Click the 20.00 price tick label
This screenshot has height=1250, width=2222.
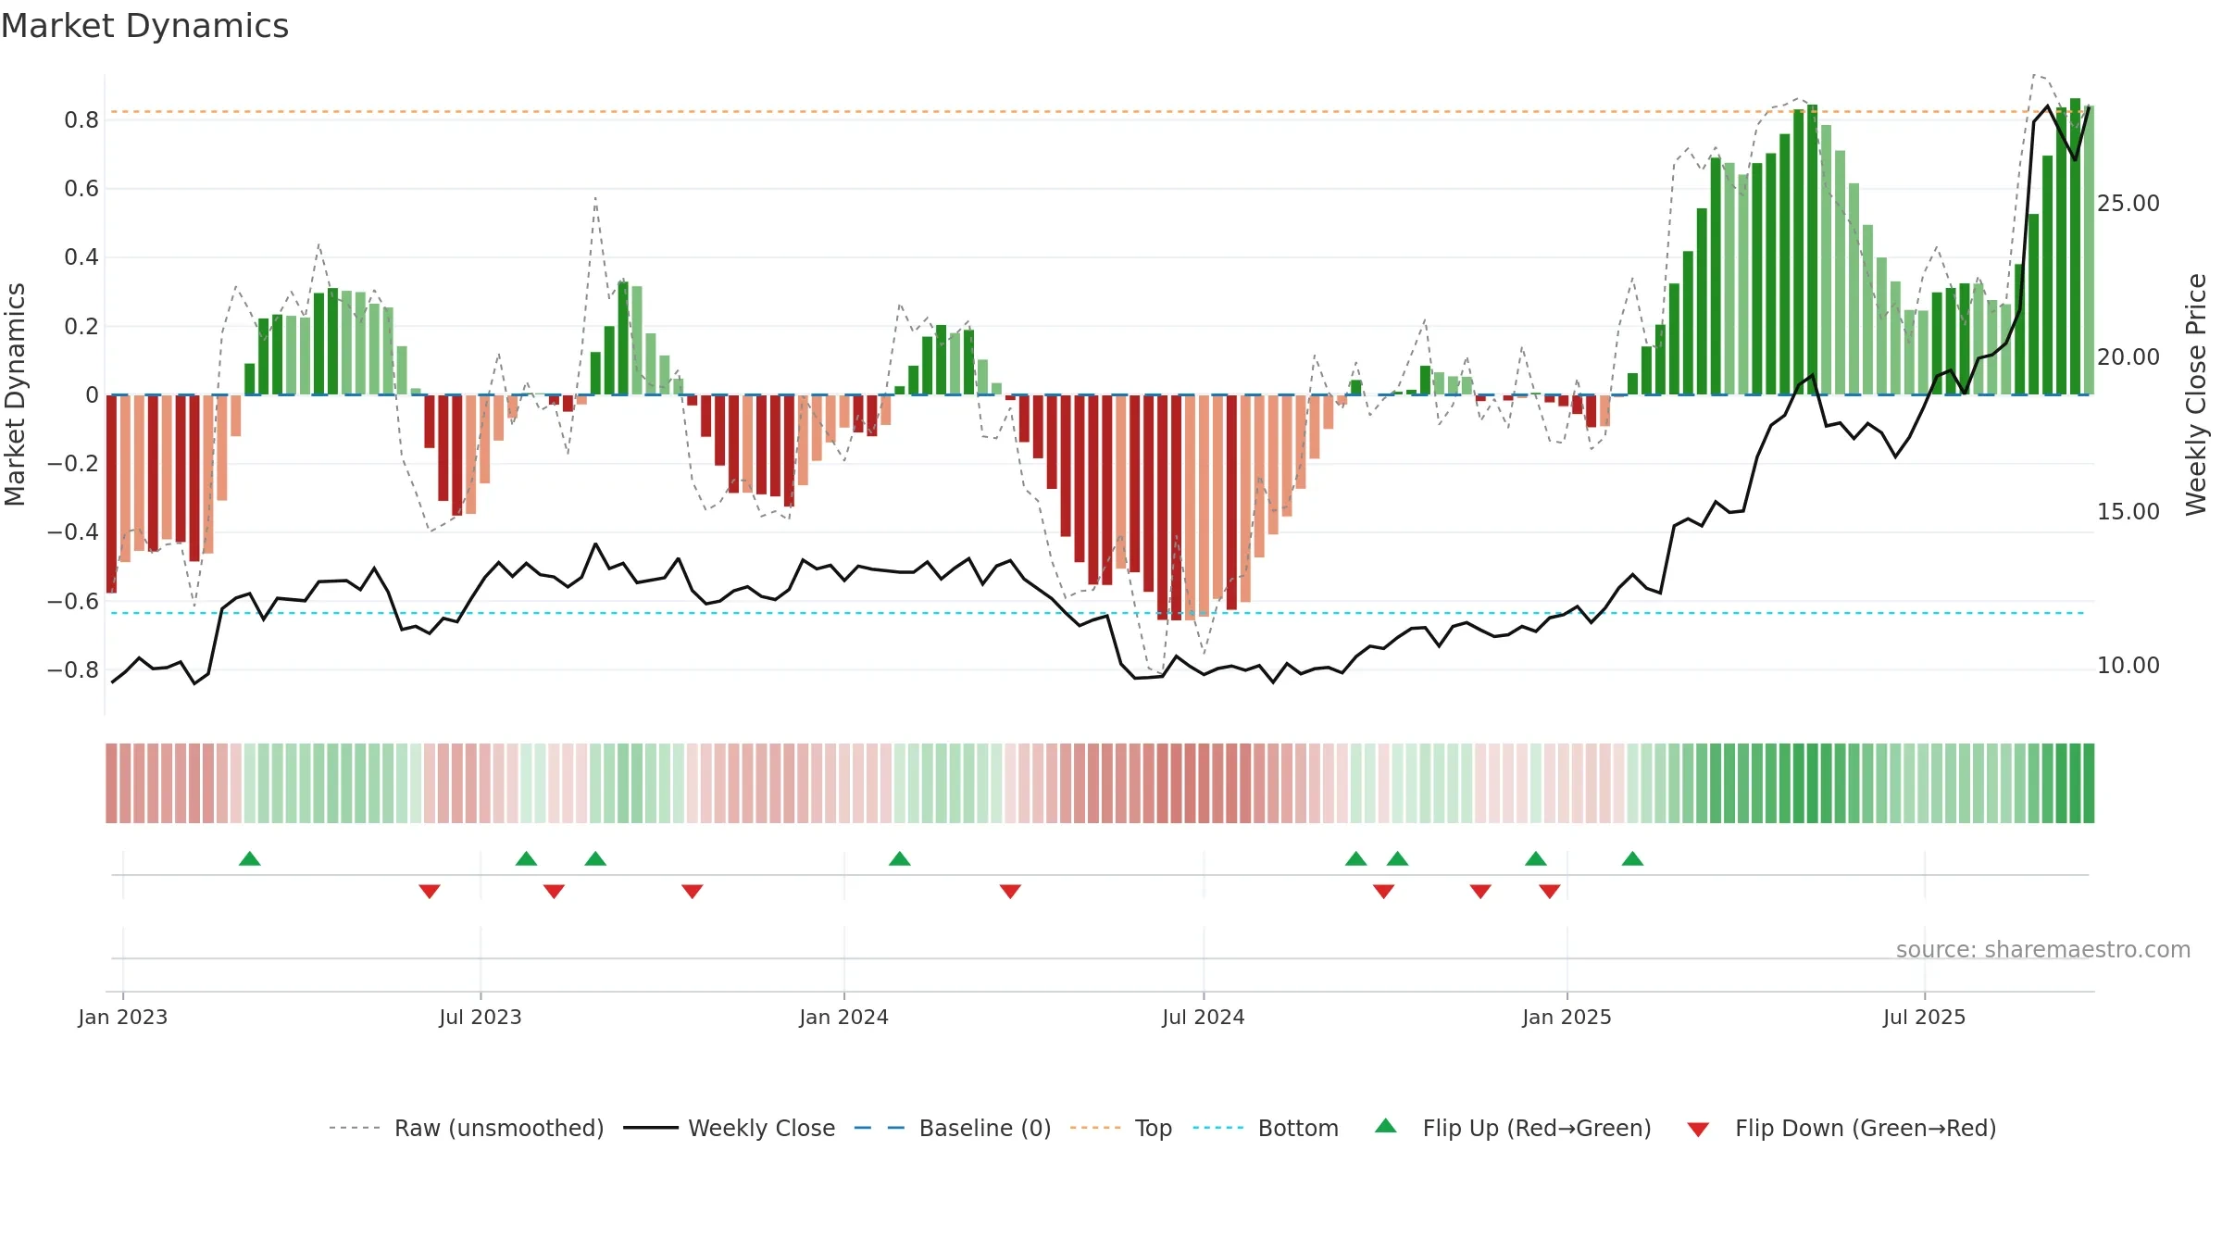pos(2128,356)
